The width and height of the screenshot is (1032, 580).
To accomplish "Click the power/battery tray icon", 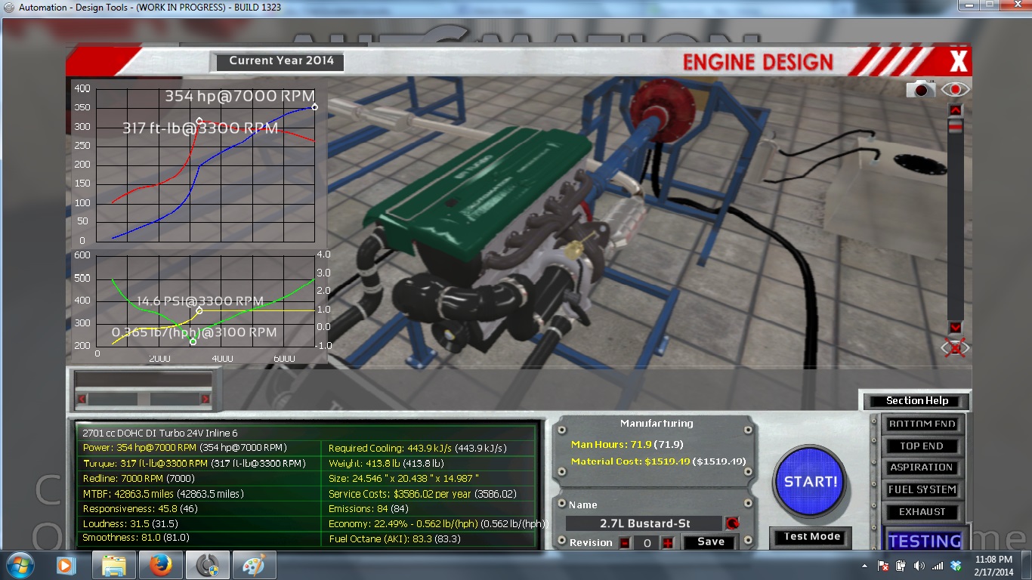I will 901,566.
